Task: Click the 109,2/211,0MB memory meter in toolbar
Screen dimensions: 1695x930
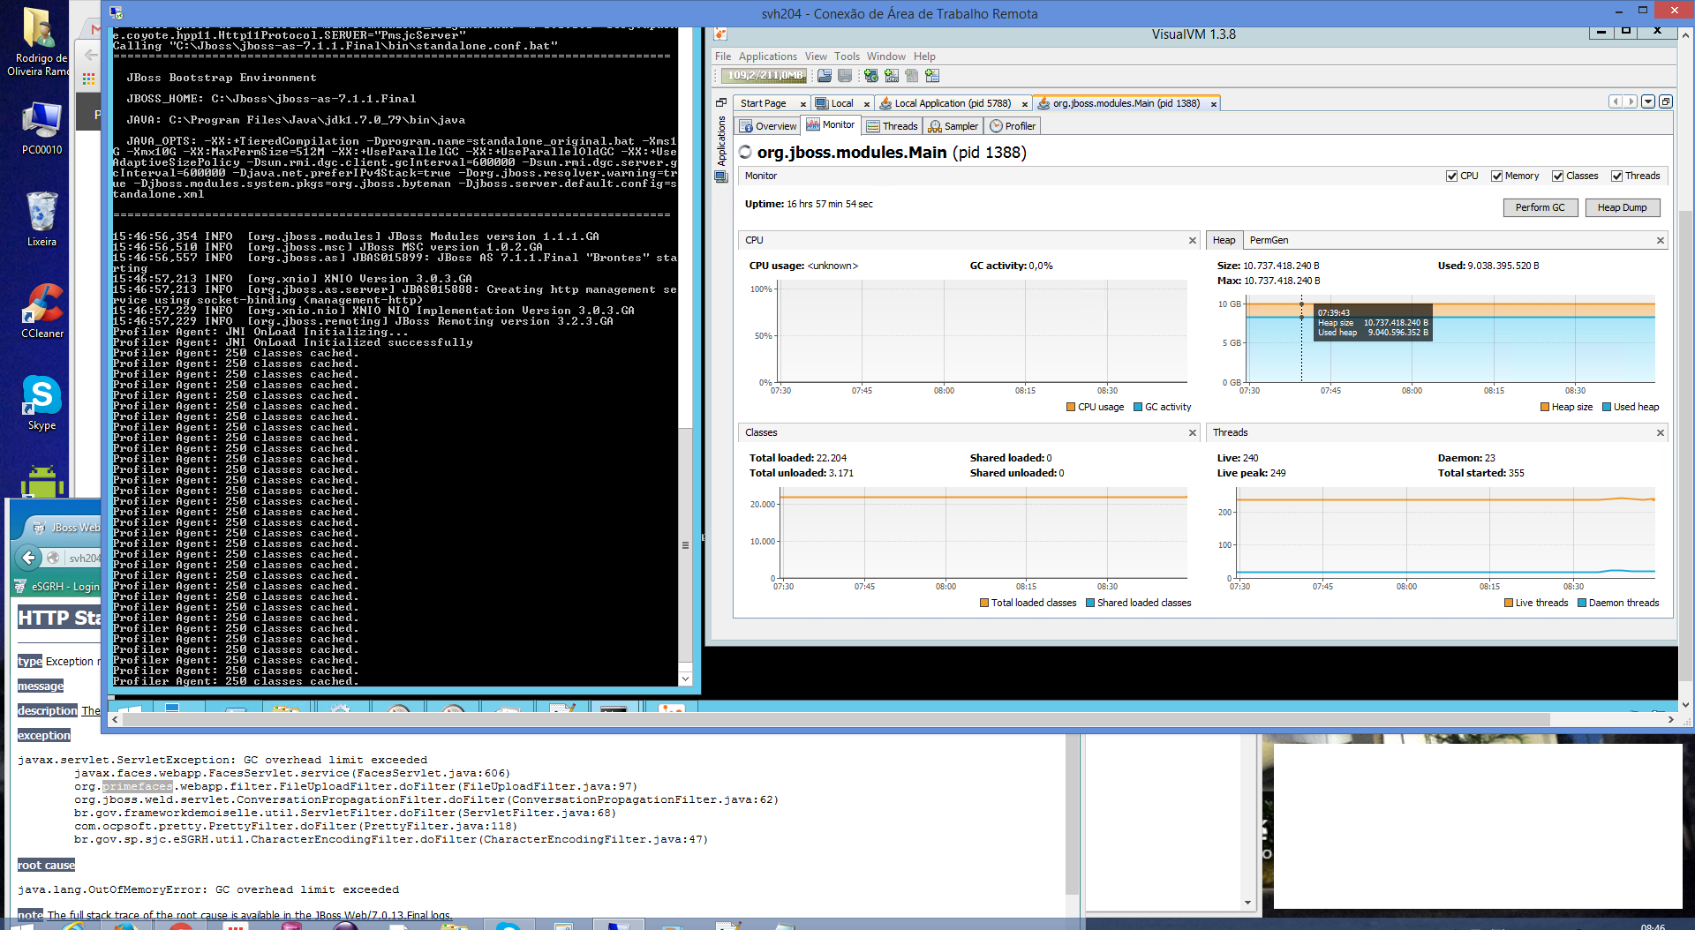Action: [x=765, y=76]
